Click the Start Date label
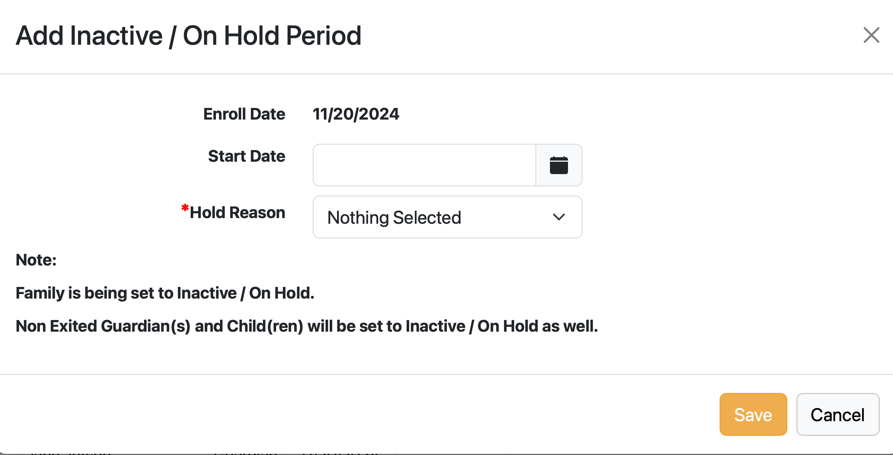The height and width of the screenshot is (455, 893). tap(246, 156)
